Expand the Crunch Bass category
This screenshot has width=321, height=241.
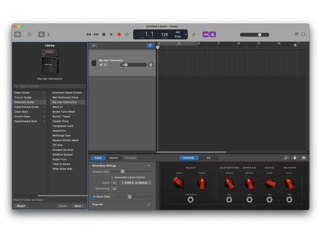click(44, 116)
